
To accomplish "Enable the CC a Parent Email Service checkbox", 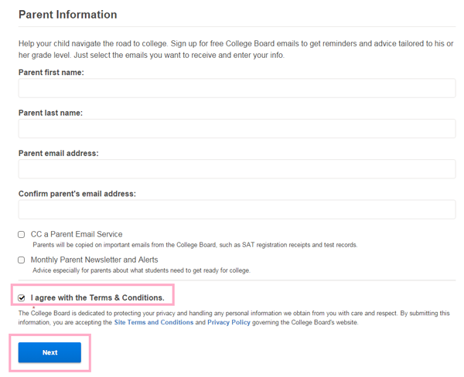I will click(x=22, y=234).
